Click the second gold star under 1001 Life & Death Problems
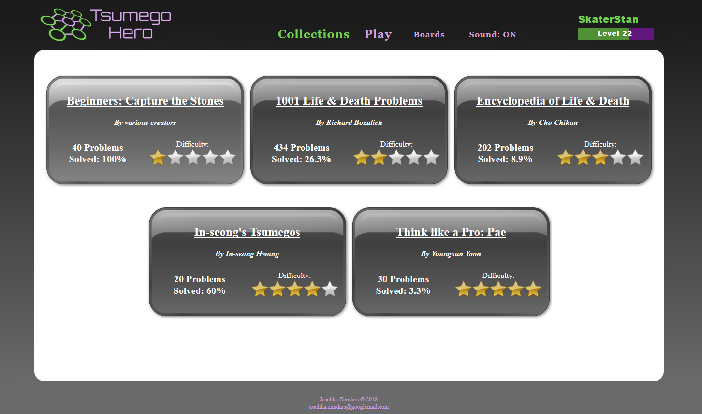The height and width of the screenshot is (414, 702). click(379, 157)
